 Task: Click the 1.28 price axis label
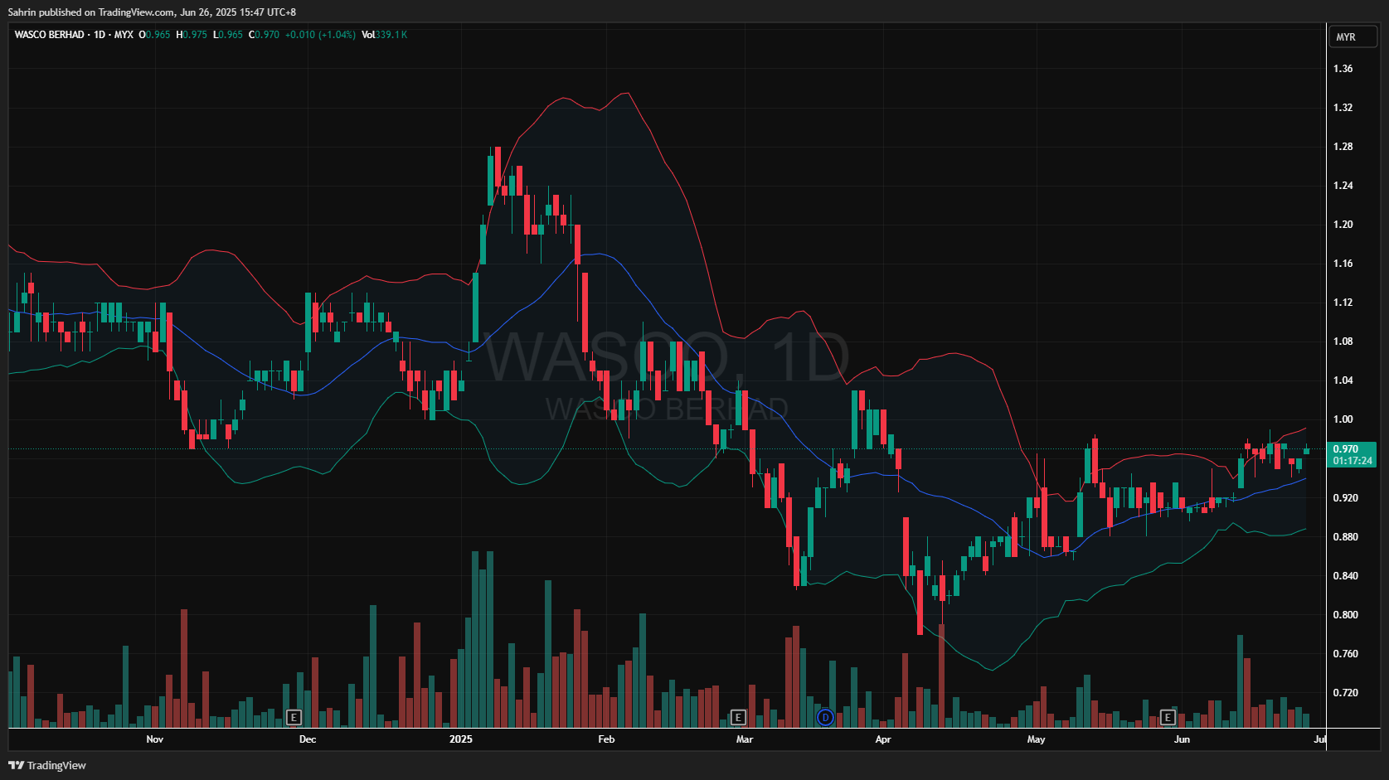click(1343, 147)
